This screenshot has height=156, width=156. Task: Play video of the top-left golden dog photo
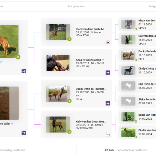(18, 57)
